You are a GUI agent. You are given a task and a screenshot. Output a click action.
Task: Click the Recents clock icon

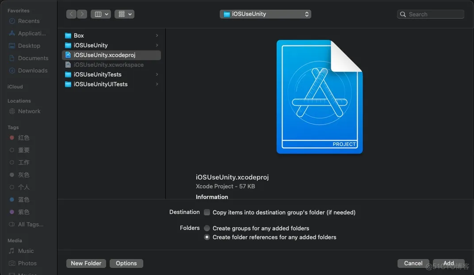coord(12,21)
